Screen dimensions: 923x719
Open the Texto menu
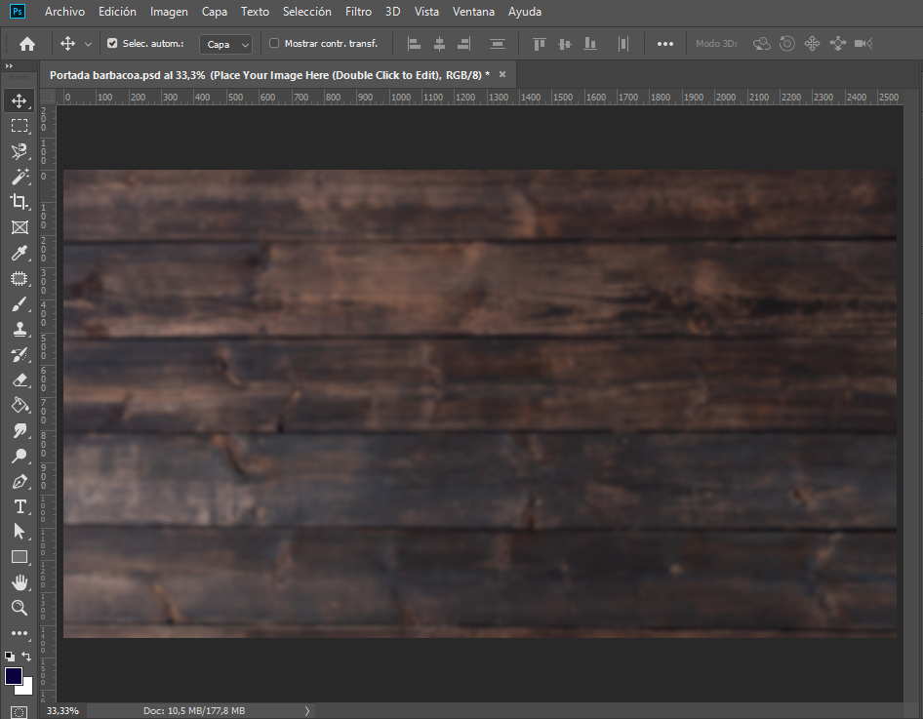tap(255, 12)
